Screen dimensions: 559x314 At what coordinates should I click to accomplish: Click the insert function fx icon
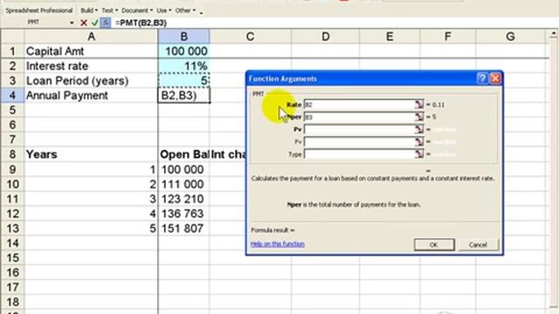pyautogui.click(x=106, y=23)
